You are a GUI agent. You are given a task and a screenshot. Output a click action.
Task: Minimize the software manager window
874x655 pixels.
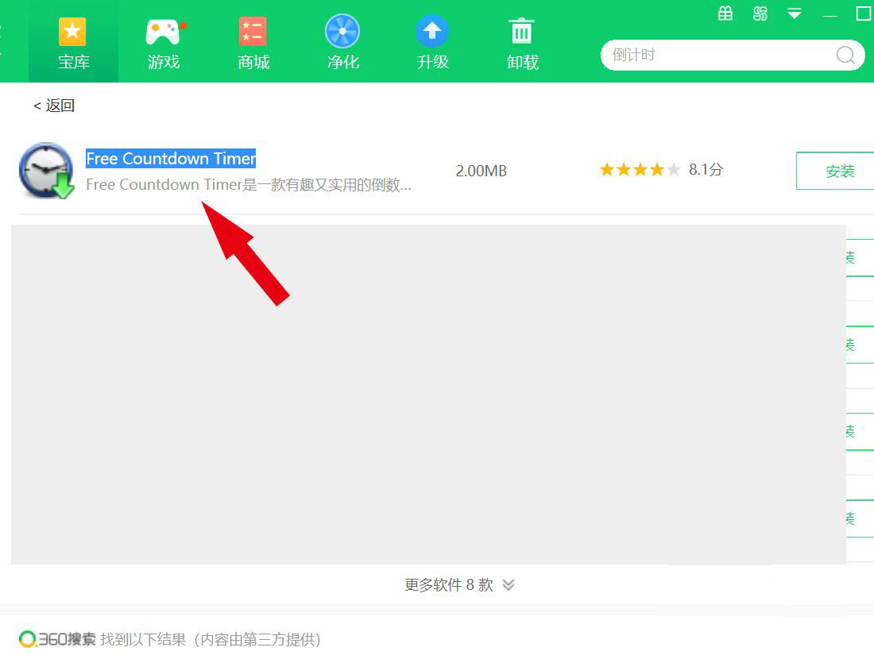[830, 15]
